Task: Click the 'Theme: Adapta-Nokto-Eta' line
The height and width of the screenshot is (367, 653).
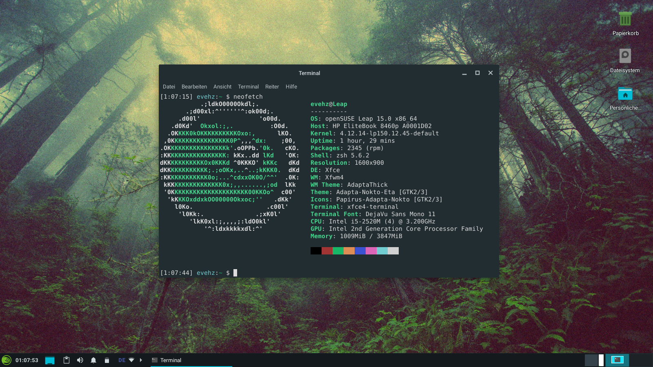Action: coord(369,192)
